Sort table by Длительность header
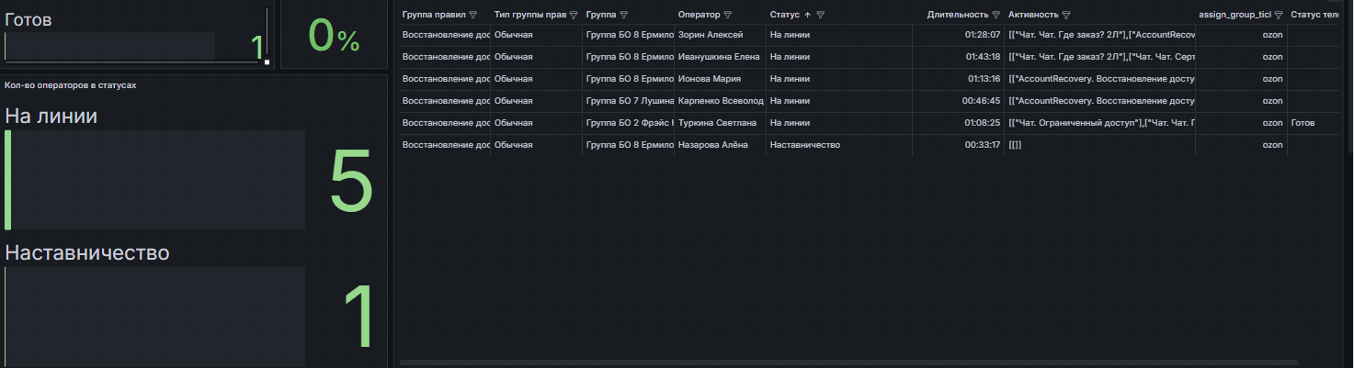 (958, 15)
